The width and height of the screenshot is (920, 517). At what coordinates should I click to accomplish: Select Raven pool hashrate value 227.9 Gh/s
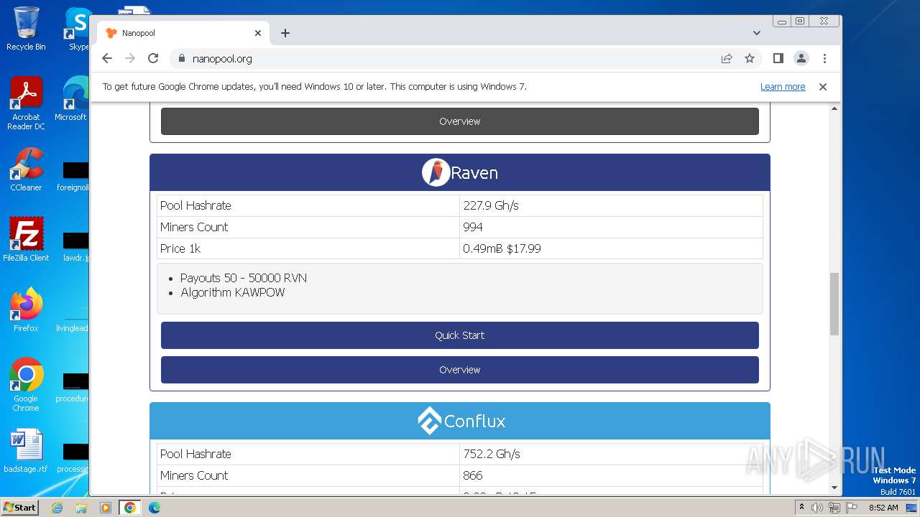coord(491,205)
